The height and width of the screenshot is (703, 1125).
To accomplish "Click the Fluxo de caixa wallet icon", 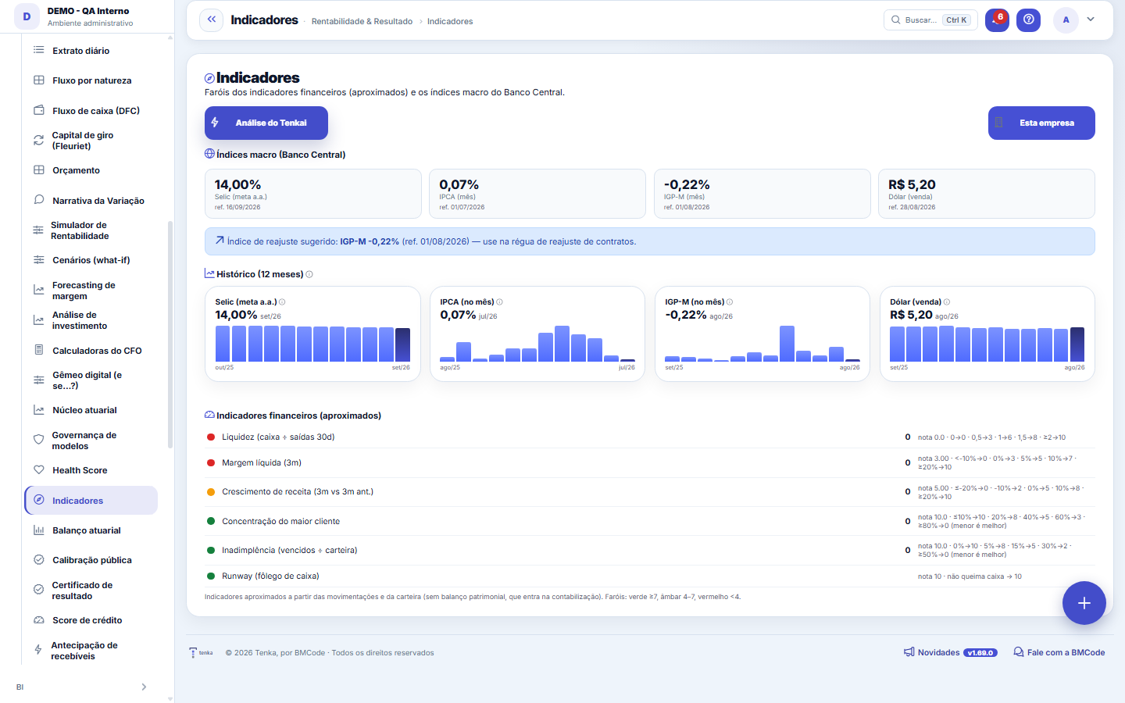I will (x=38, y=110).
